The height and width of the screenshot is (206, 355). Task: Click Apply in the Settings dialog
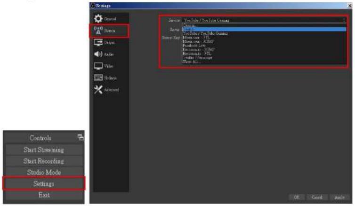tap(339, 197)
